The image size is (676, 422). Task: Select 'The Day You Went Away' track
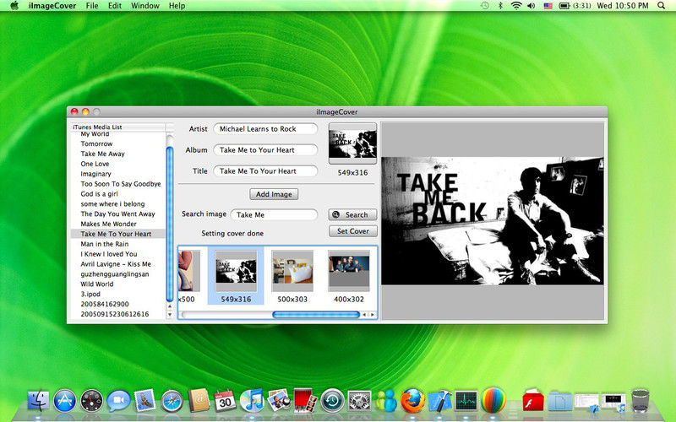pyautogui.click(x=117, y=214)
